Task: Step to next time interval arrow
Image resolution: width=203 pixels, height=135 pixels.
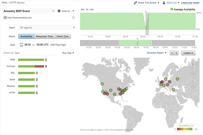Action: click(x=176, y=53)
